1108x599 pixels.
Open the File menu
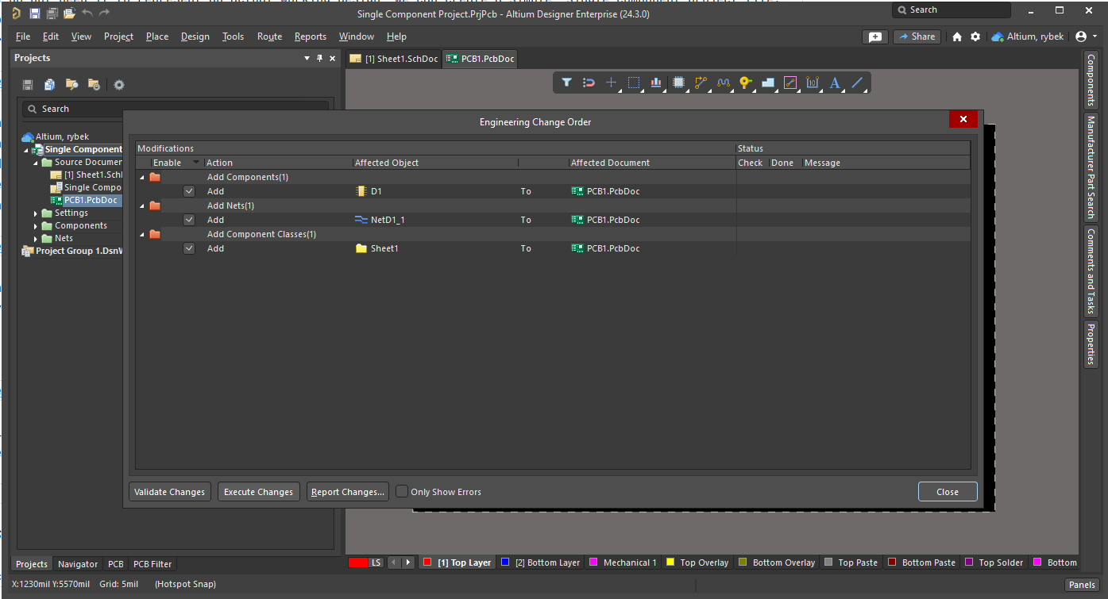click(x=23, y=36)
